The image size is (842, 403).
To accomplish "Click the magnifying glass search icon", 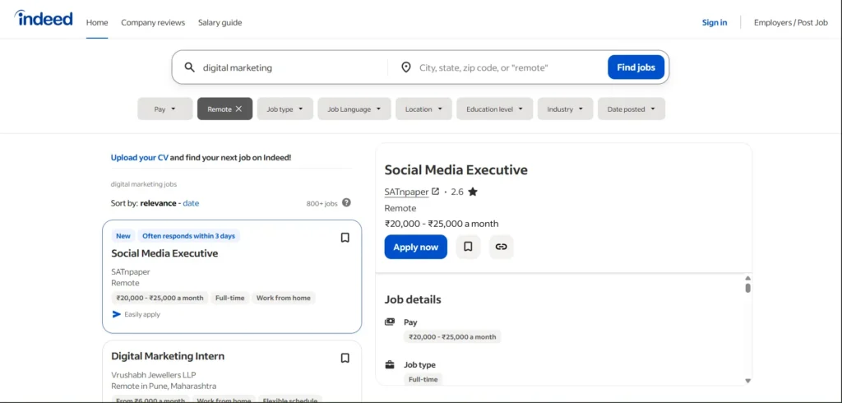I will click(x=189, y=67).
